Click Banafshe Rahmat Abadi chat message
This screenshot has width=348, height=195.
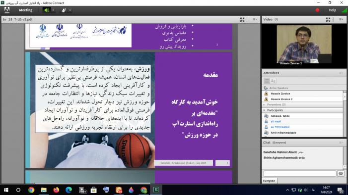tap(283, 152)
